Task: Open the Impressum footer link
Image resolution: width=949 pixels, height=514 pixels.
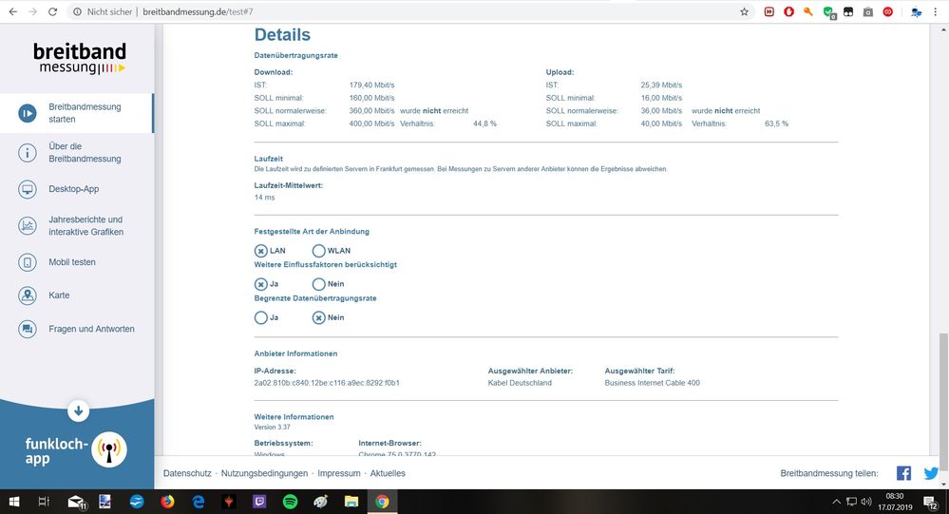Action: pos(339,473)
